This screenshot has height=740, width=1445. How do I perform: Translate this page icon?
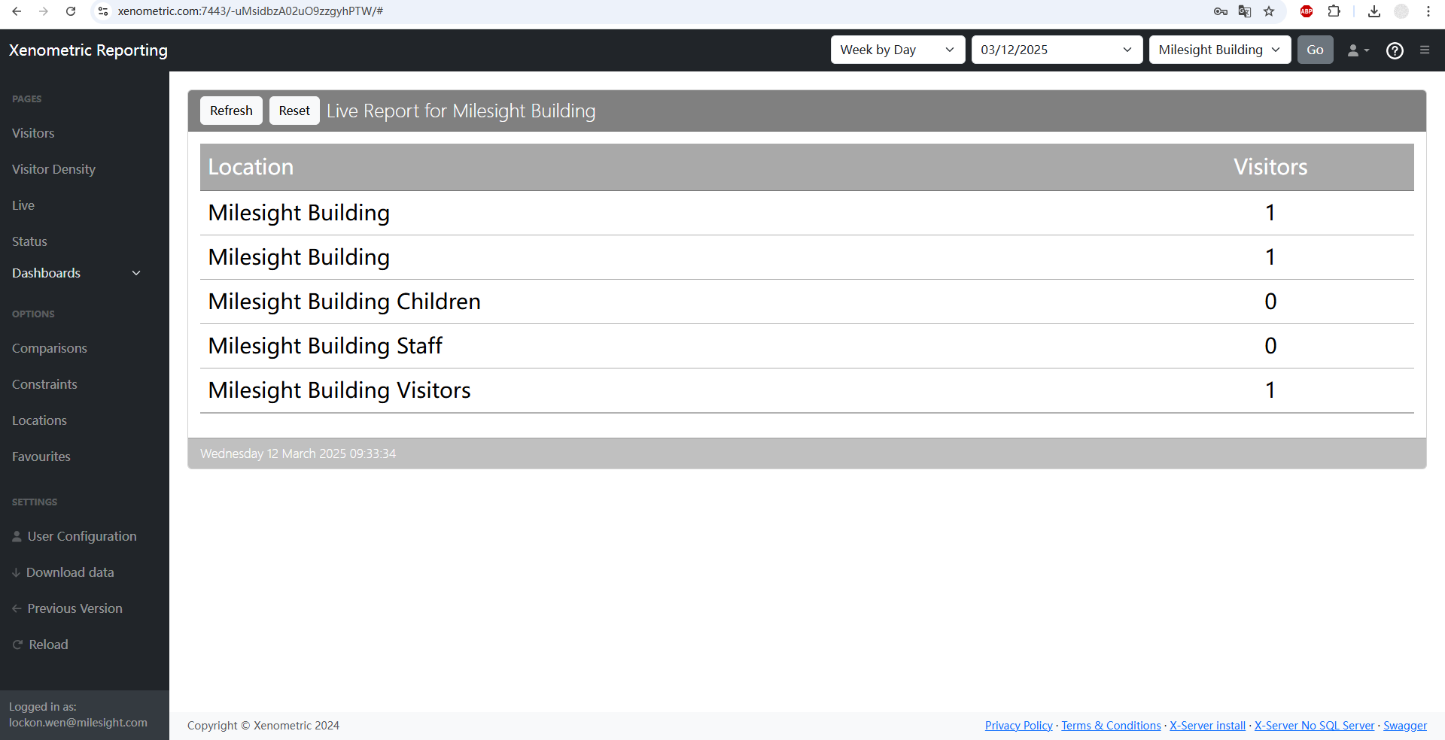tap(1245, 11)
